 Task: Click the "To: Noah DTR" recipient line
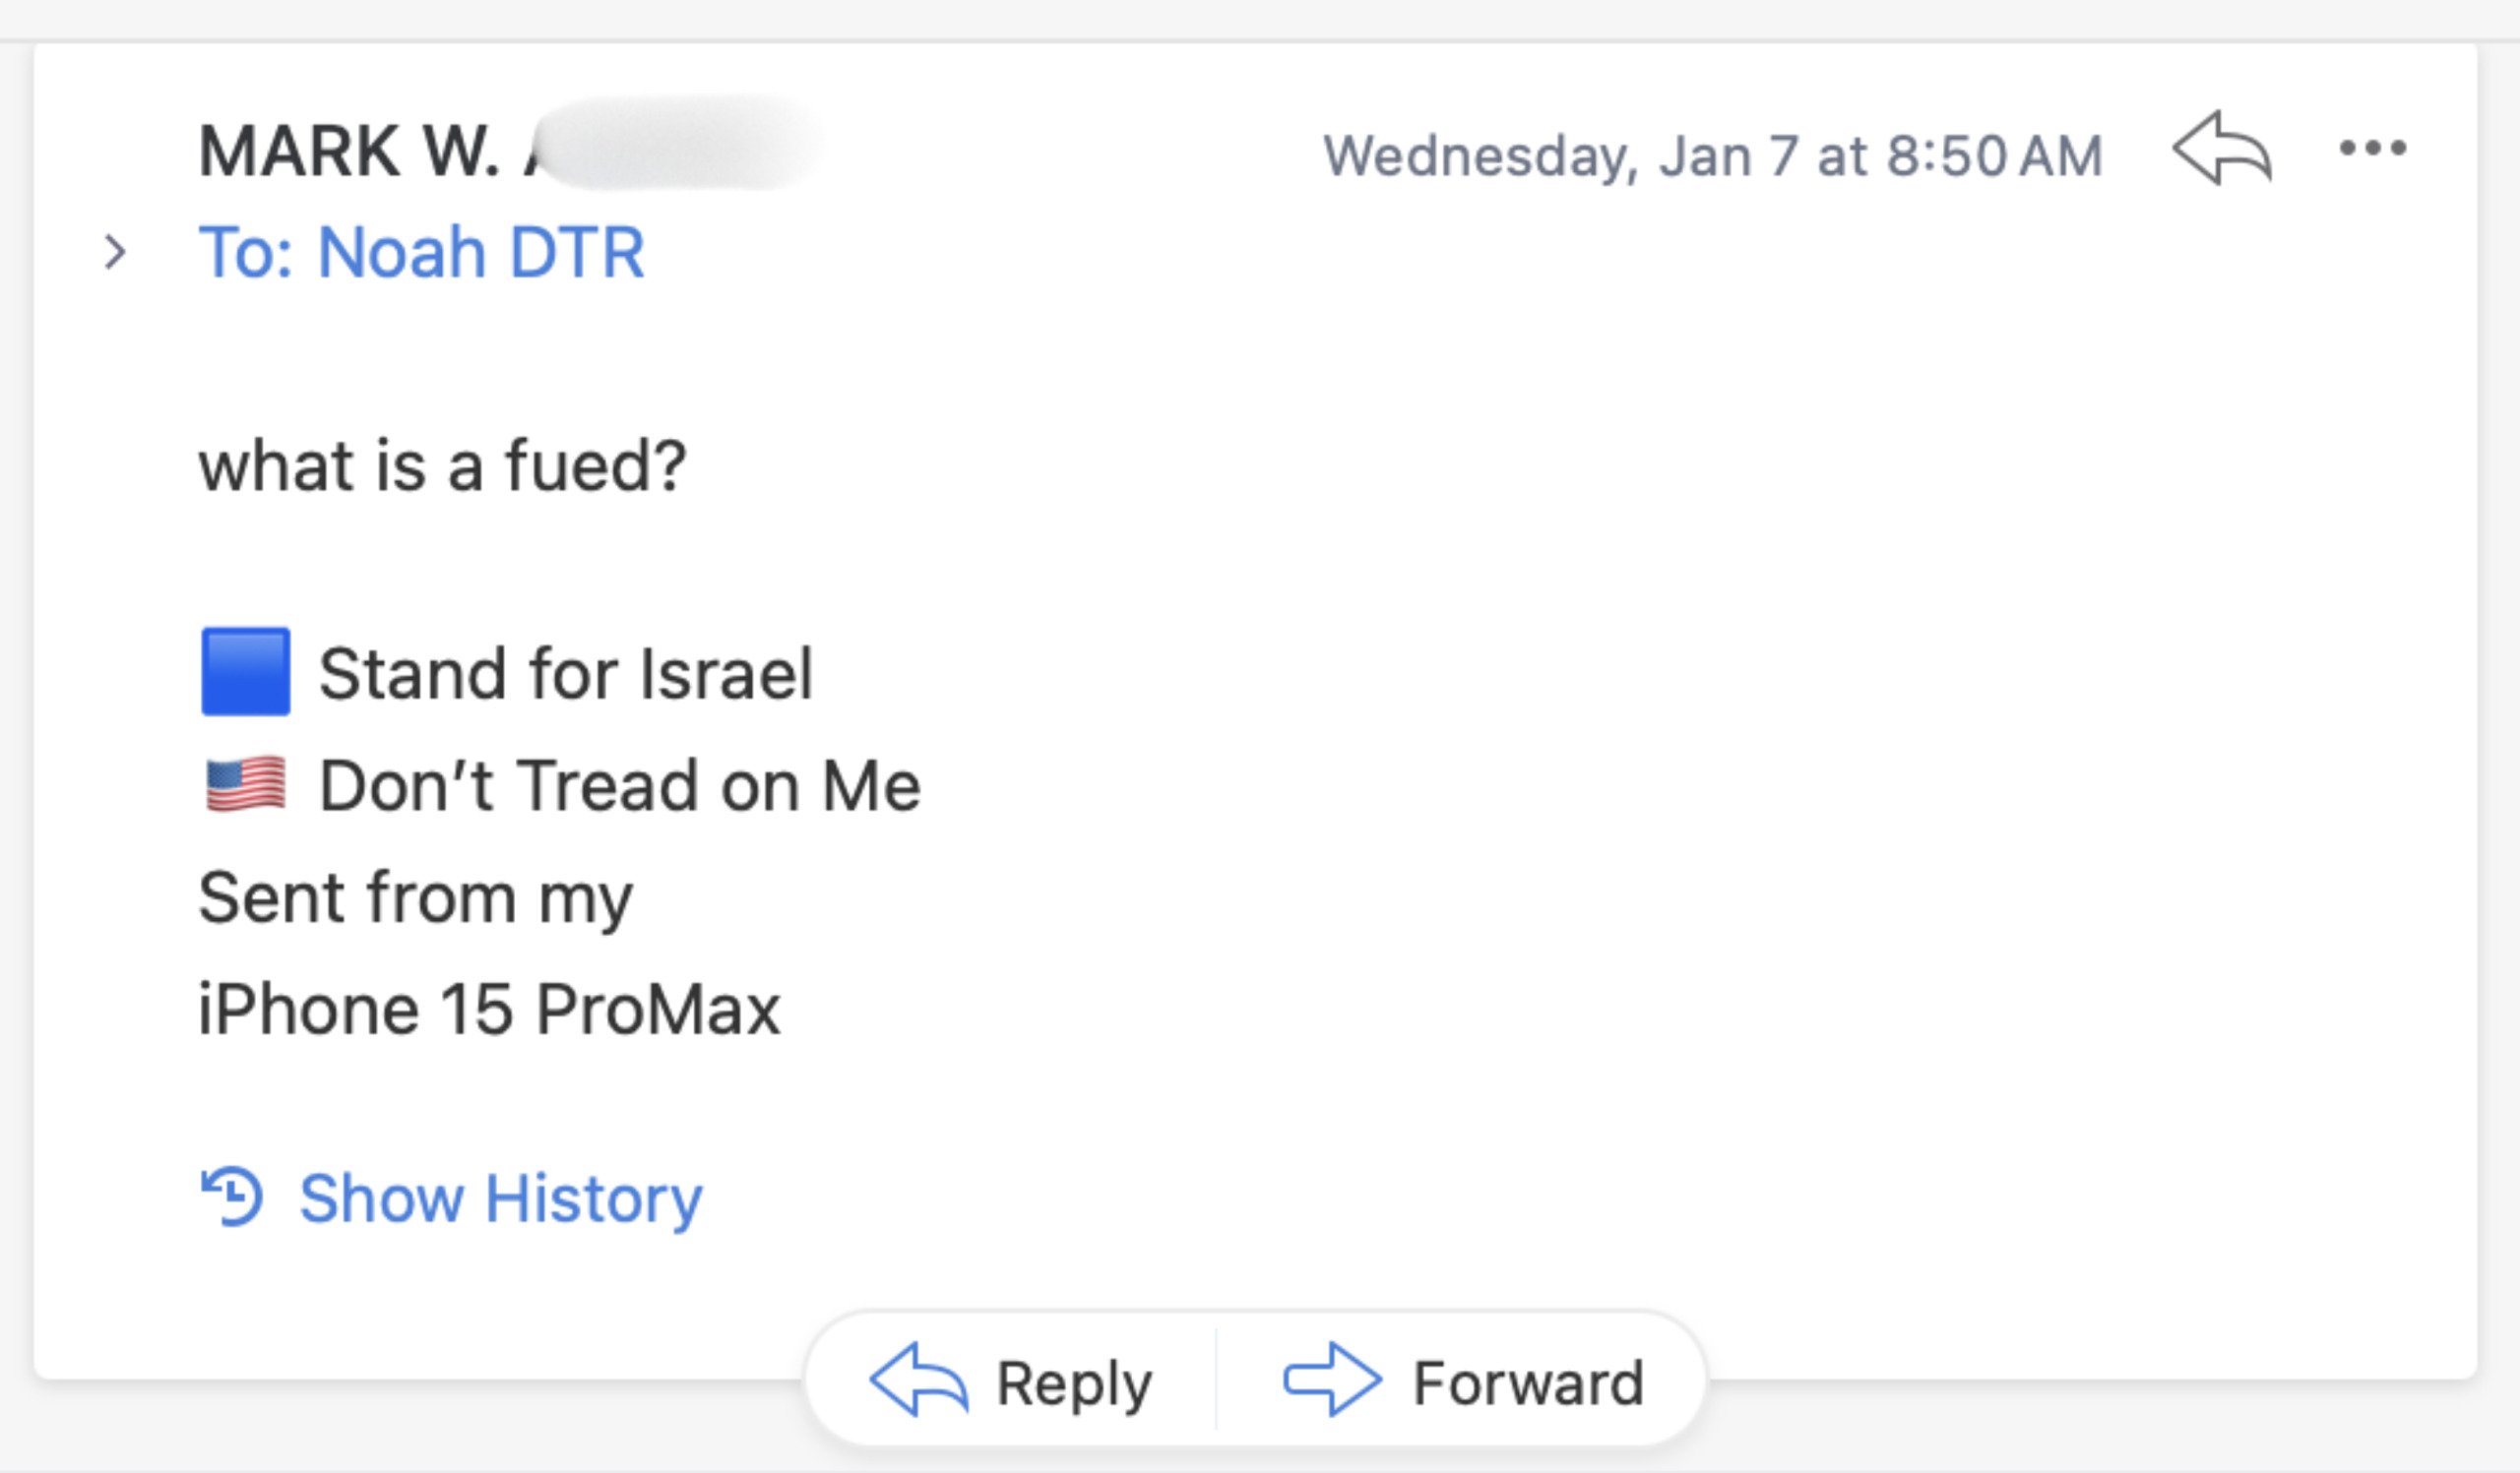pos(421,252)
